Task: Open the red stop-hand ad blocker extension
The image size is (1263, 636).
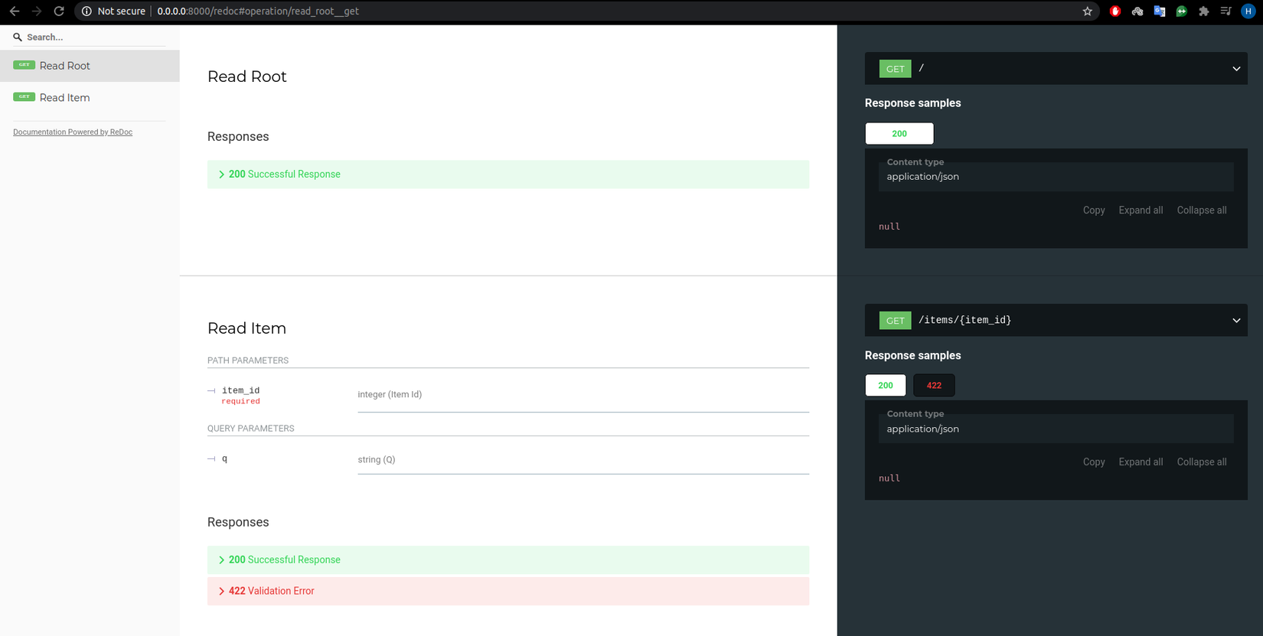Action: (x=1115, y=11)
